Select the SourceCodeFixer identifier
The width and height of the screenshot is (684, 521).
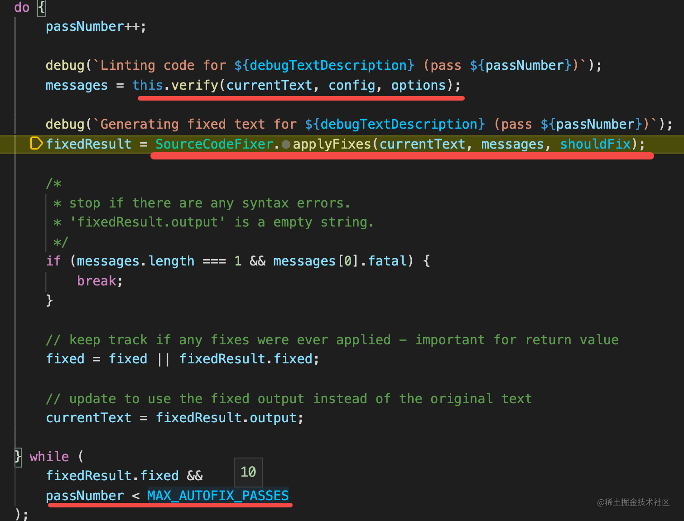coord(214,144)
